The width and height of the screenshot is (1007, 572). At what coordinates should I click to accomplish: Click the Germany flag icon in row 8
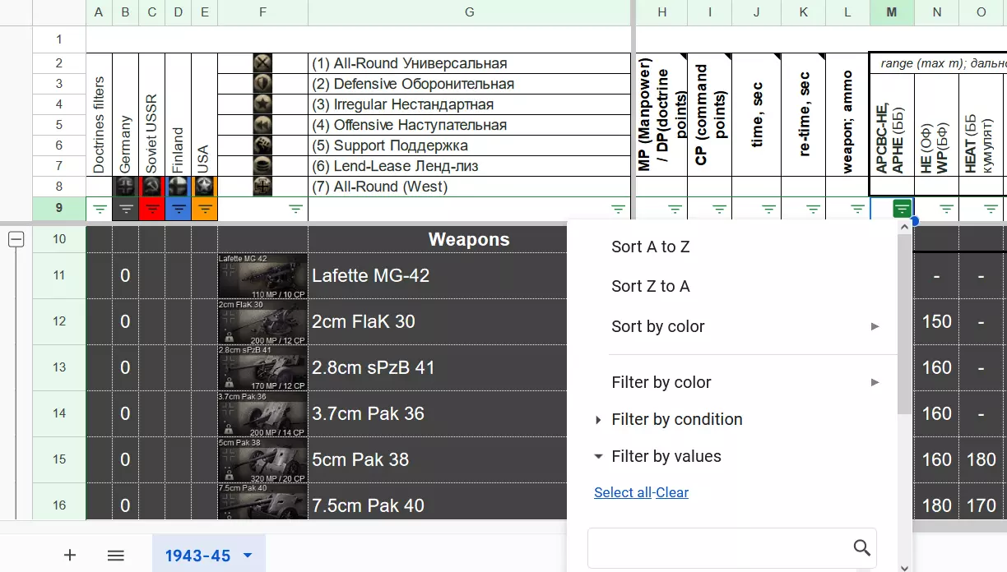click(126, 187)
